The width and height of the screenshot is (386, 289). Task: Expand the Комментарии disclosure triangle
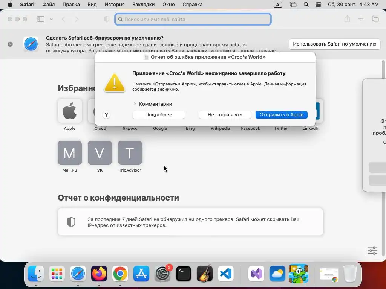coord(135,104)
